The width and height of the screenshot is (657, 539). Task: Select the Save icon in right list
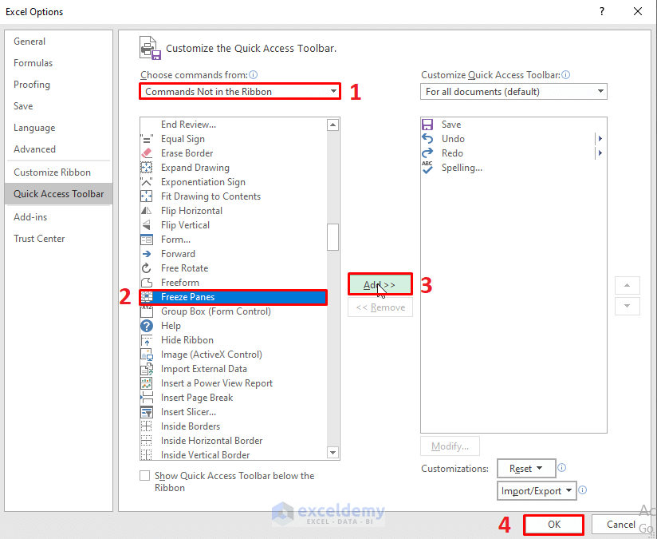pos(428,125)
